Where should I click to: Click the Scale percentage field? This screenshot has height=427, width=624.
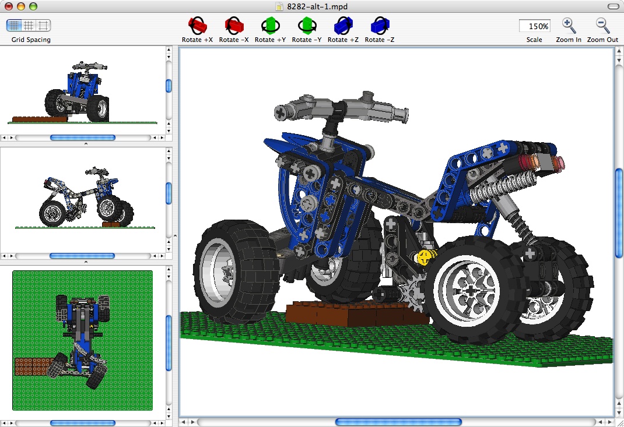534,26
